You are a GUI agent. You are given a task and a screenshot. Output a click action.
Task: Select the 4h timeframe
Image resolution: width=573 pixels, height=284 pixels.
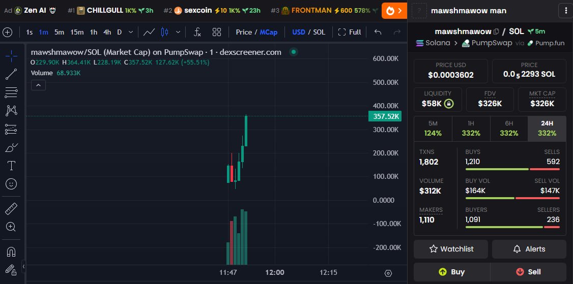[107, 32]
